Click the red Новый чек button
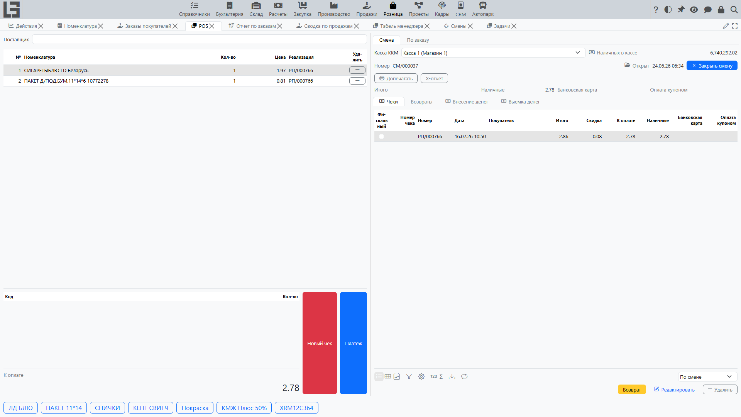This screenshot has width=741, height=417. [x=320, y=343]
